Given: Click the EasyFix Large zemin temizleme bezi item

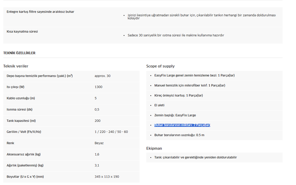Looking at the screenshot, I should [194, 76].
